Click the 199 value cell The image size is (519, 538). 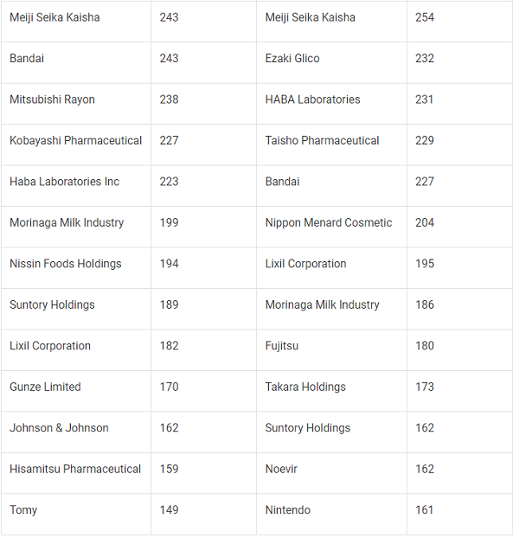pyautogui.click(x=170, y=222)
